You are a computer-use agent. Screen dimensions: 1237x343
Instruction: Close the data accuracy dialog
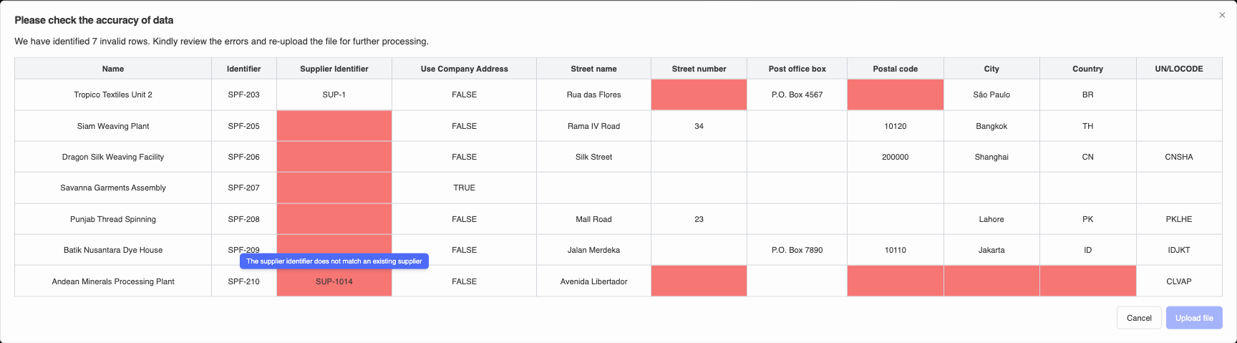pos(1222,15)
